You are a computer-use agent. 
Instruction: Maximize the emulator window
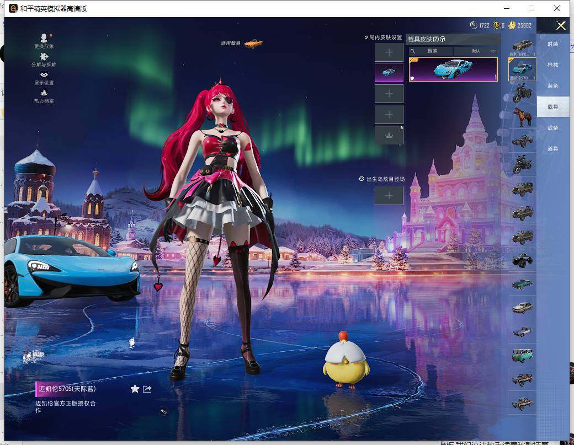[532, 8]
